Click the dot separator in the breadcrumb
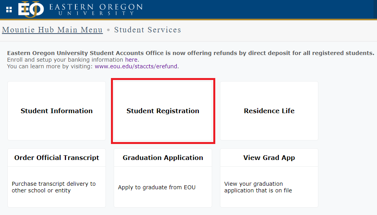Screen dimensions: 377x215 pos(109,30)
